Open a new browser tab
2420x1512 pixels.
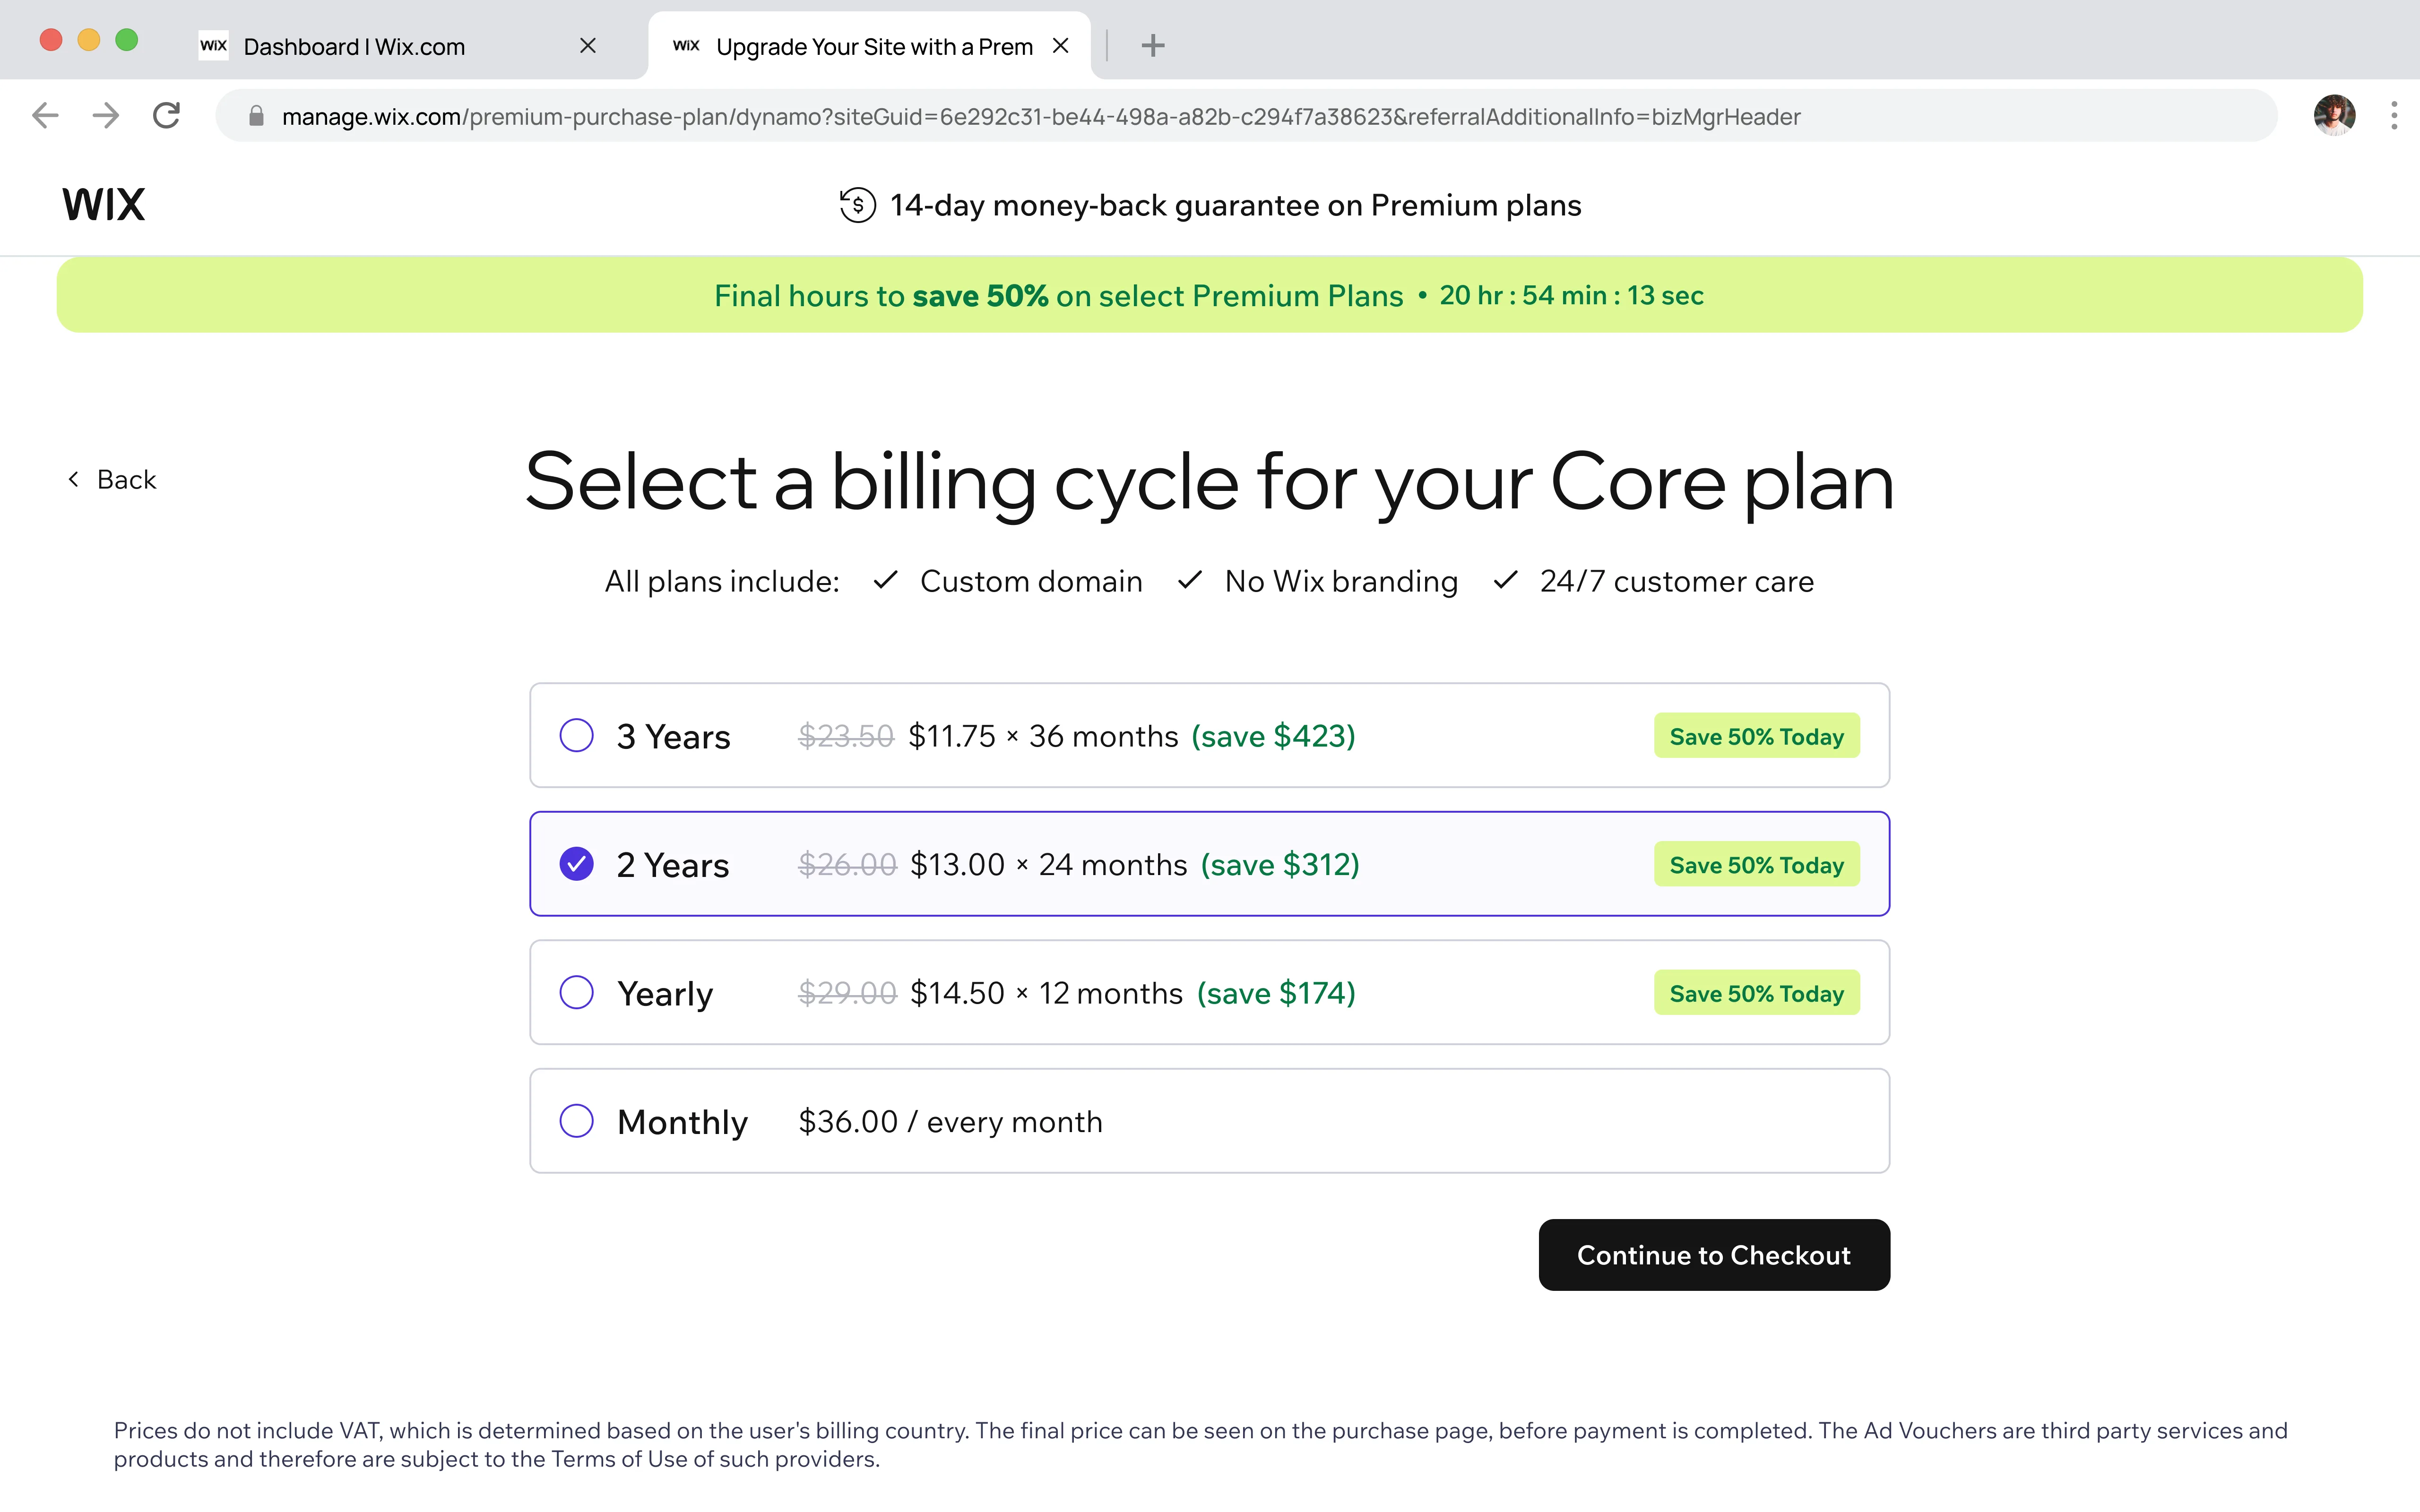coord(1153,46)
